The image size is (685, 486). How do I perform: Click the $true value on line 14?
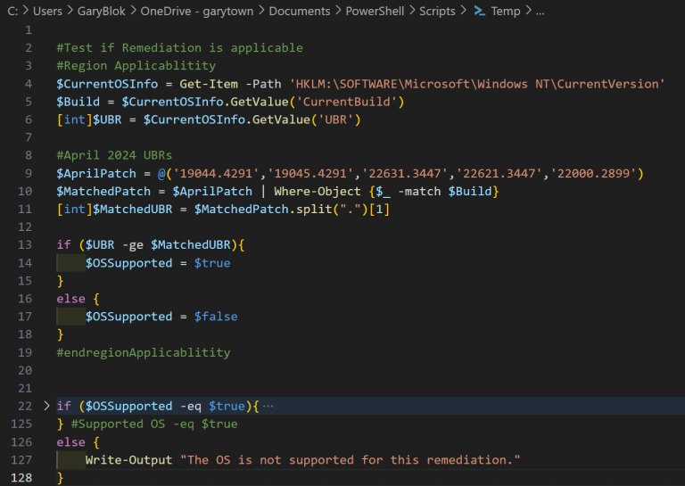click(x=212, y=263)
